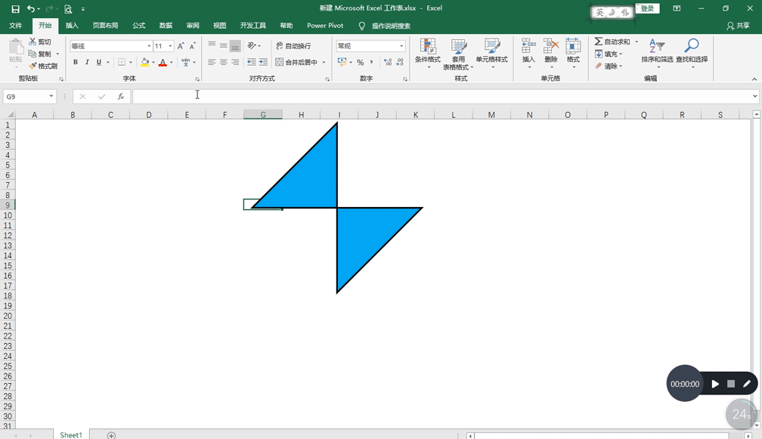This screenshot has height=439, width=762.
Task: Open the orientation text angle tool
Action: tap(252, 45)
